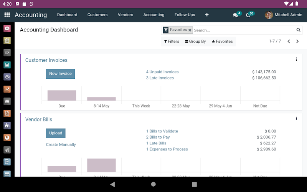Click the Due bar in Vendor Bills chart
The image size is (307, 192).
(x=62, y=169)
